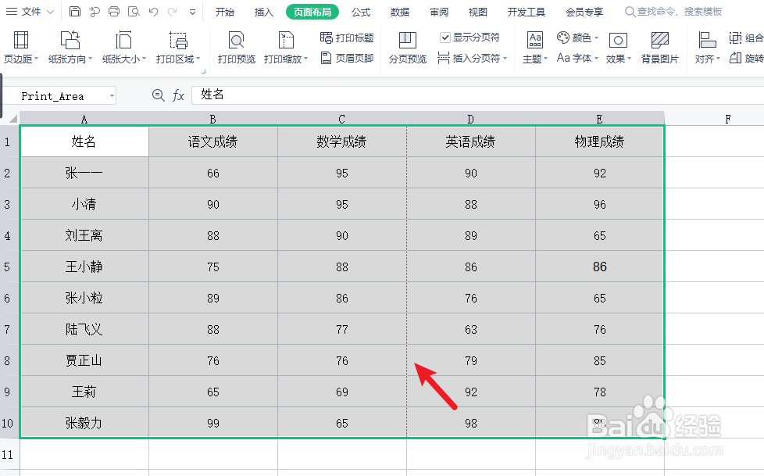
Task: Select column B header
Action: click(213, 119)
